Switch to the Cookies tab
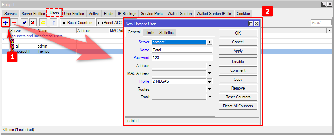334x135 pixels. point(243,14)
